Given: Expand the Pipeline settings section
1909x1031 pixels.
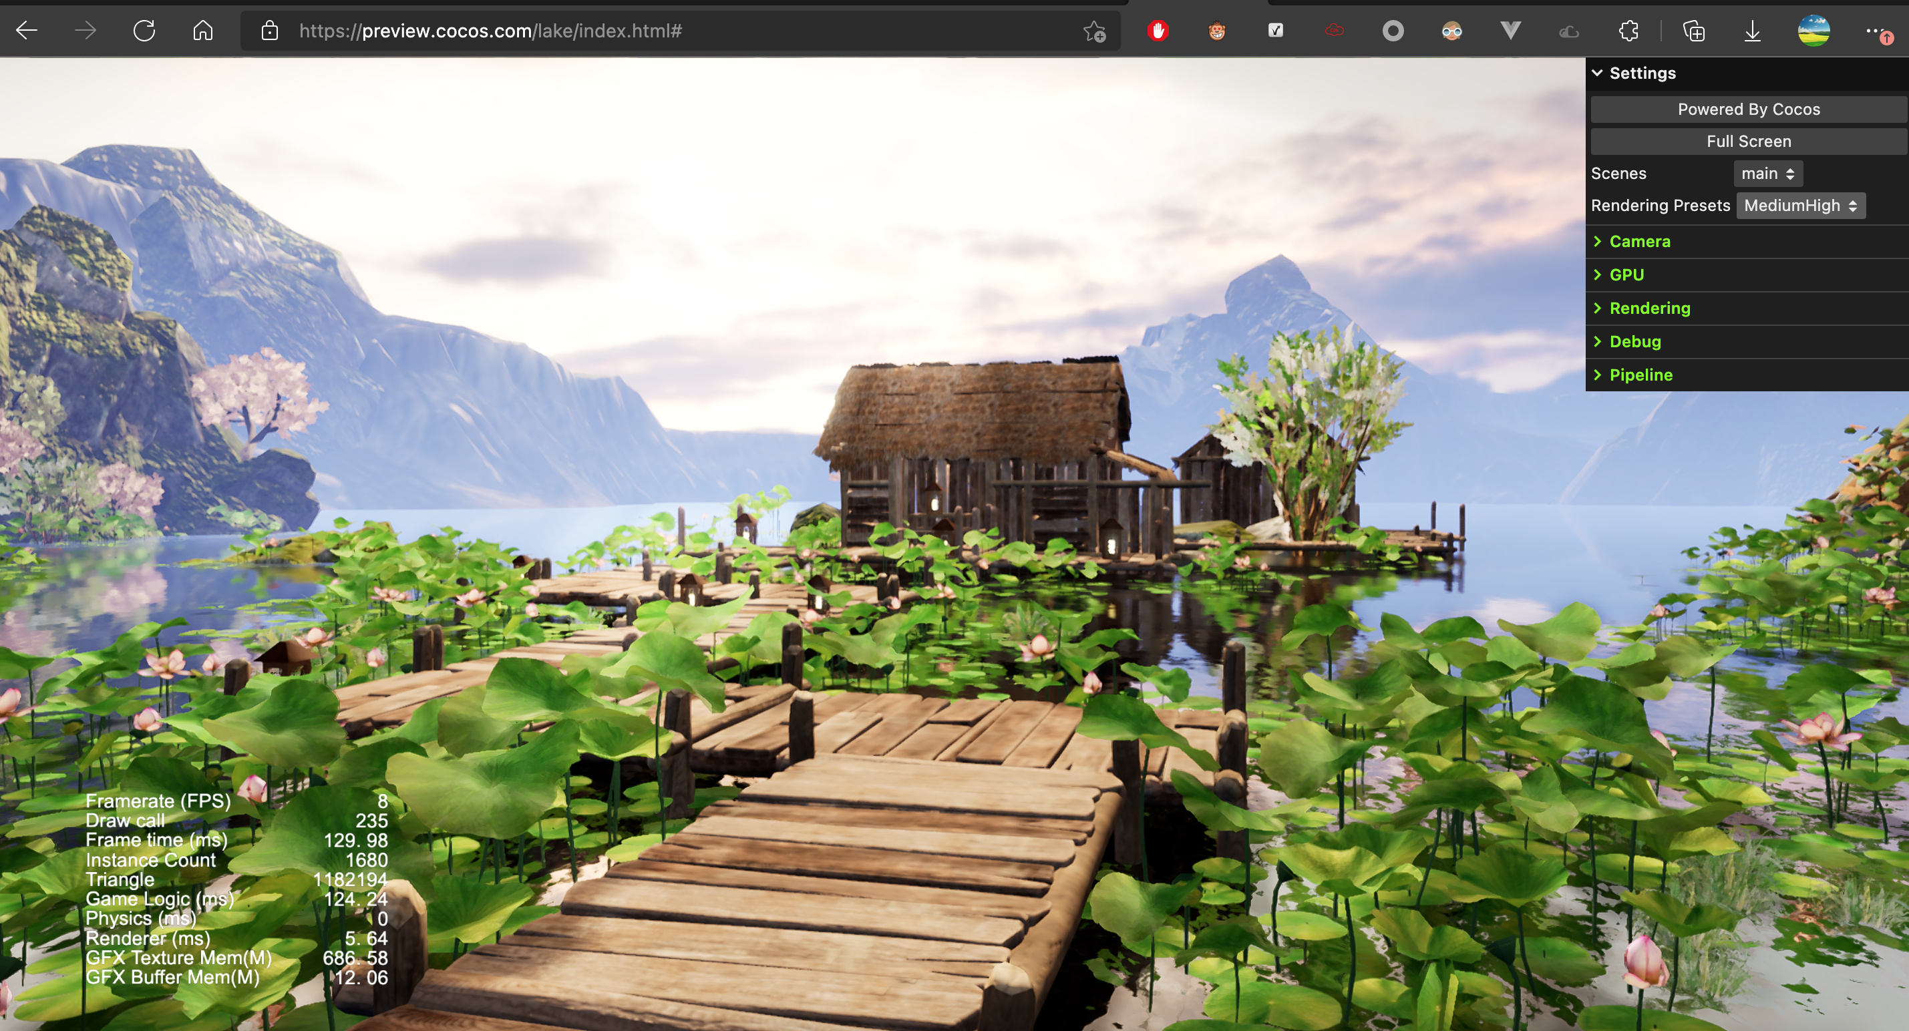Looking at the screenshot, I should 1640,375.
